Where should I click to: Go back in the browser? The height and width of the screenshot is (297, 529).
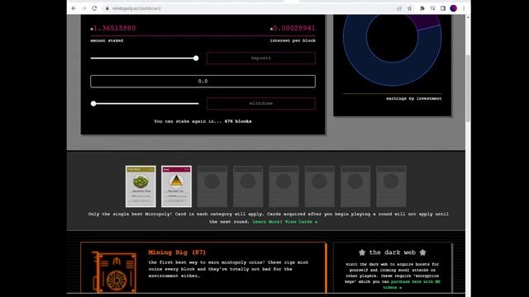click(74, 8)
